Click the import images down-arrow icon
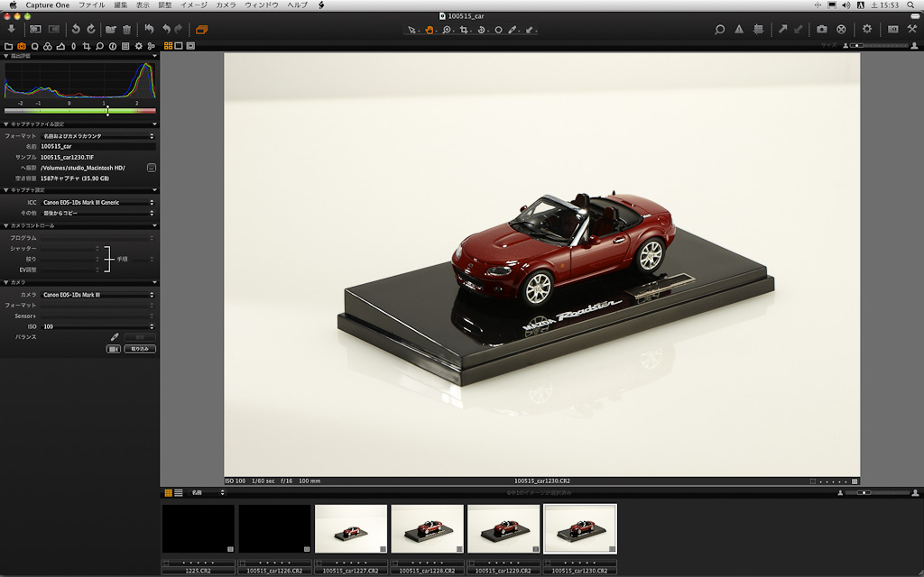The image size is (924, 577). [11, 29]
